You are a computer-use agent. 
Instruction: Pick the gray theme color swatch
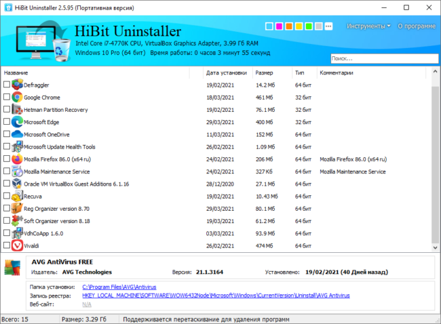[319, 26]
